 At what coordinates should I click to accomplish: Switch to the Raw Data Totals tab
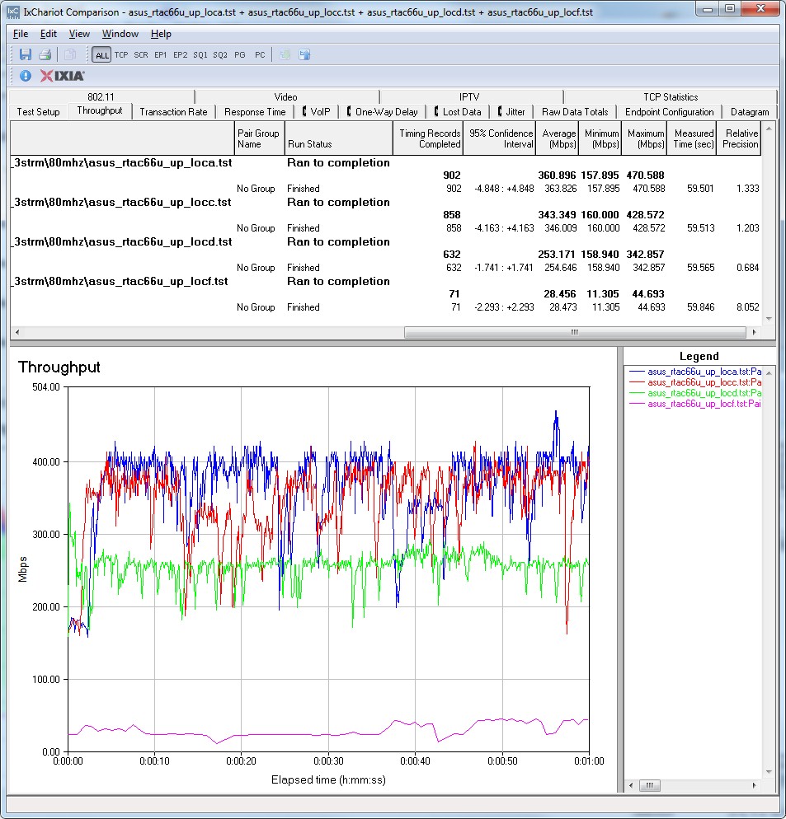click(575, 112)
